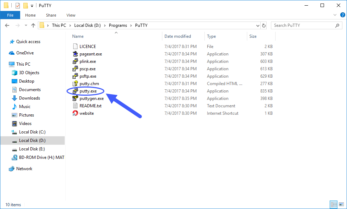Expand chevron after This PC in breadcrumb

(x=70, y=25)
